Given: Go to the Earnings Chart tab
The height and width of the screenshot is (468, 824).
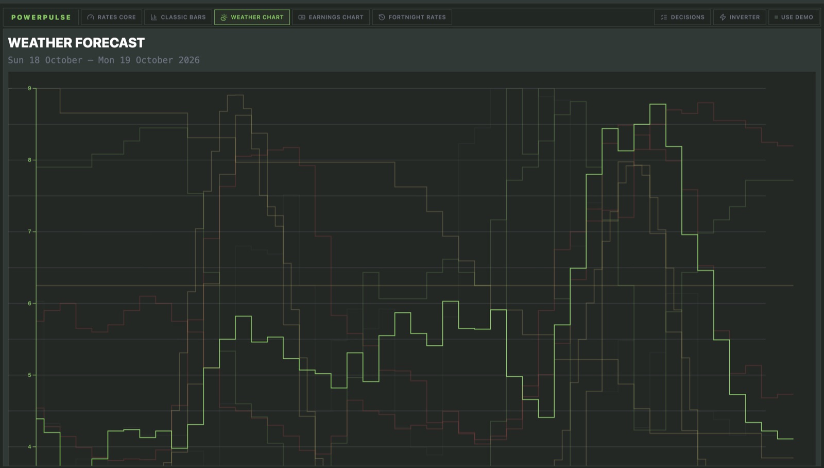Looking at the screenshot, I should (331, 17).
